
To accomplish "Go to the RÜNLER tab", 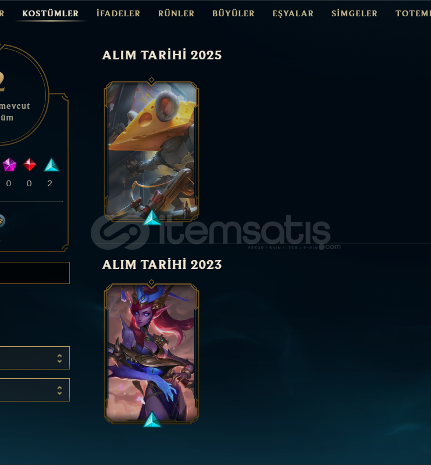I will [176, 13].
